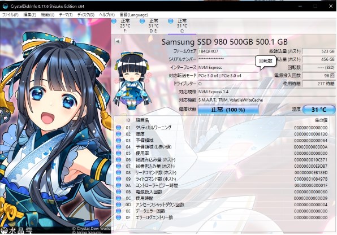The image size is (337, 235).
Task: Click status icon for 0D アンセーフシャットダウン回数
Action: [118, 204]
